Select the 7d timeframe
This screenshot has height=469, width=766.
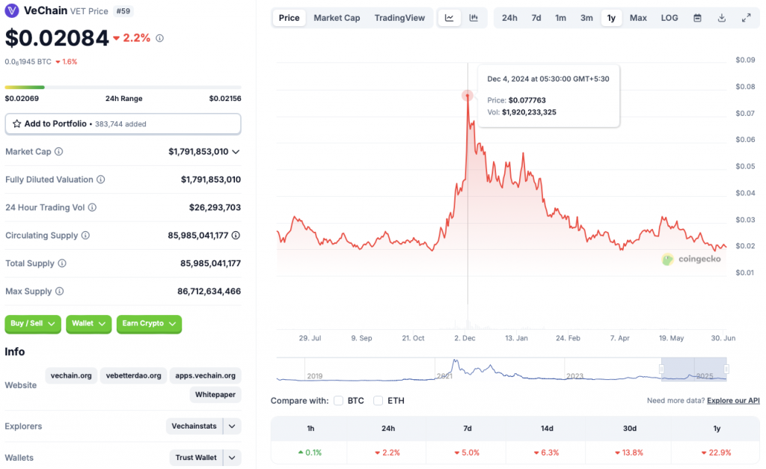click(536, 18)
